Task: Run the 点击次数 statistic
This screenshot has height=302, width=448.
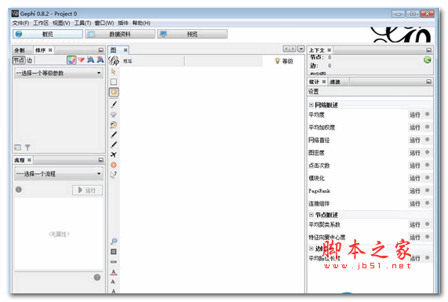Action: coord(415,166)
